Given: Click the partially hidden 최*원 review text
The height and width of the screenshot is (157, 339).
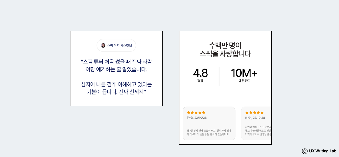Looking at the screenshot, I should [x=258, y=130].
